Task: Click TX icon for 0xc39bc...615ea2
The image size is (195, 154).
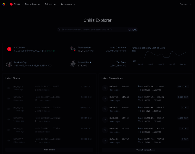Action: tap(105, 99)
